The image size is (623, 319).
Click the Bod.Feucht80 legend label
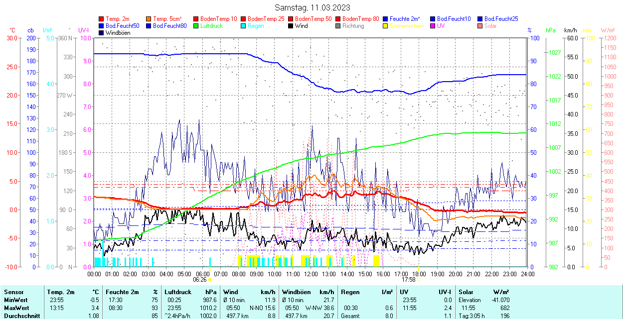(169, 26)
